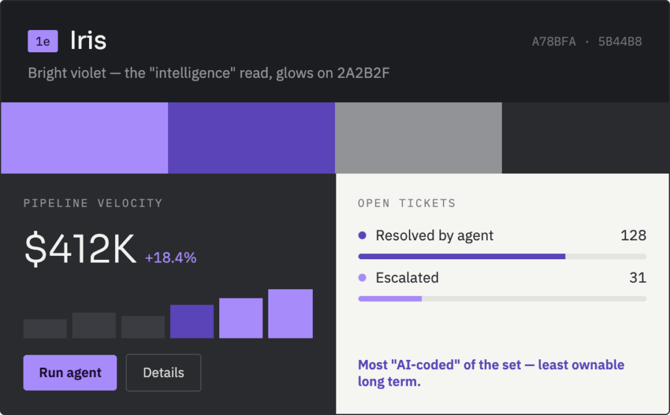
Task: Pick the bright violet A78BFA swatch
Action: pos(84,137)
